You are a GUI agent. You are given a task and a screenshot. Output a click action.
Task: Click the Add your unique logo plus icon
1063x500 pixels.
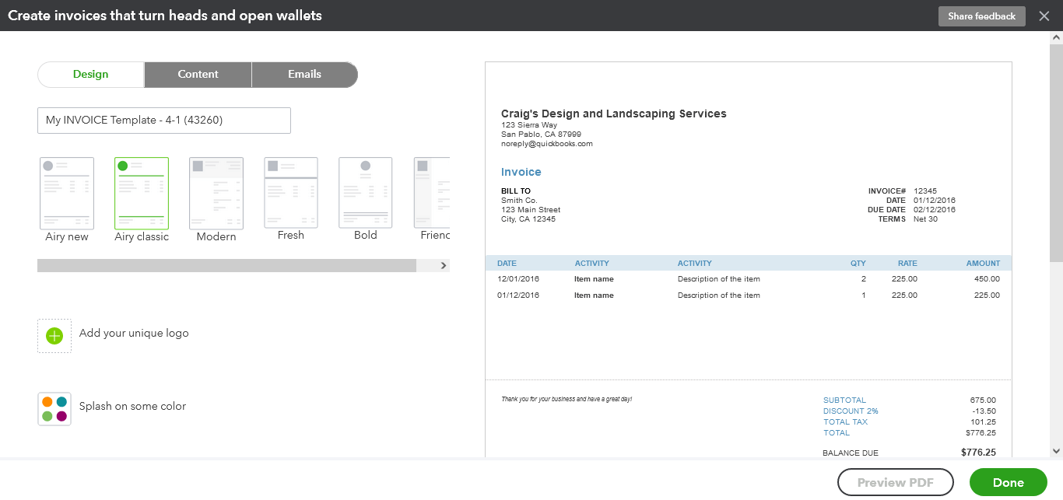coord(54,335)
